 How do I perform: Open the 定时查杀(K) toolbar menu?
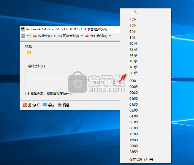pyautogui.click(x=99, y=36)
